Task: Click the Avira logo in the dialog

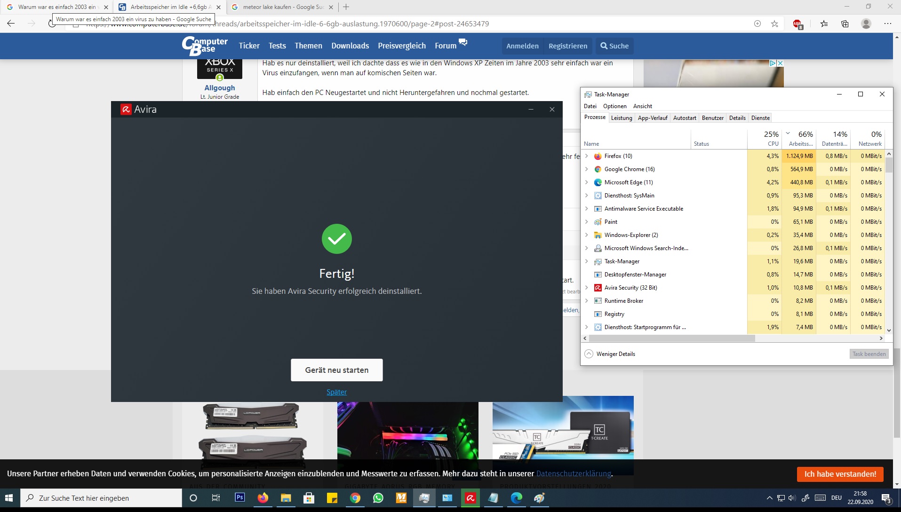Action: pos(126,109)
